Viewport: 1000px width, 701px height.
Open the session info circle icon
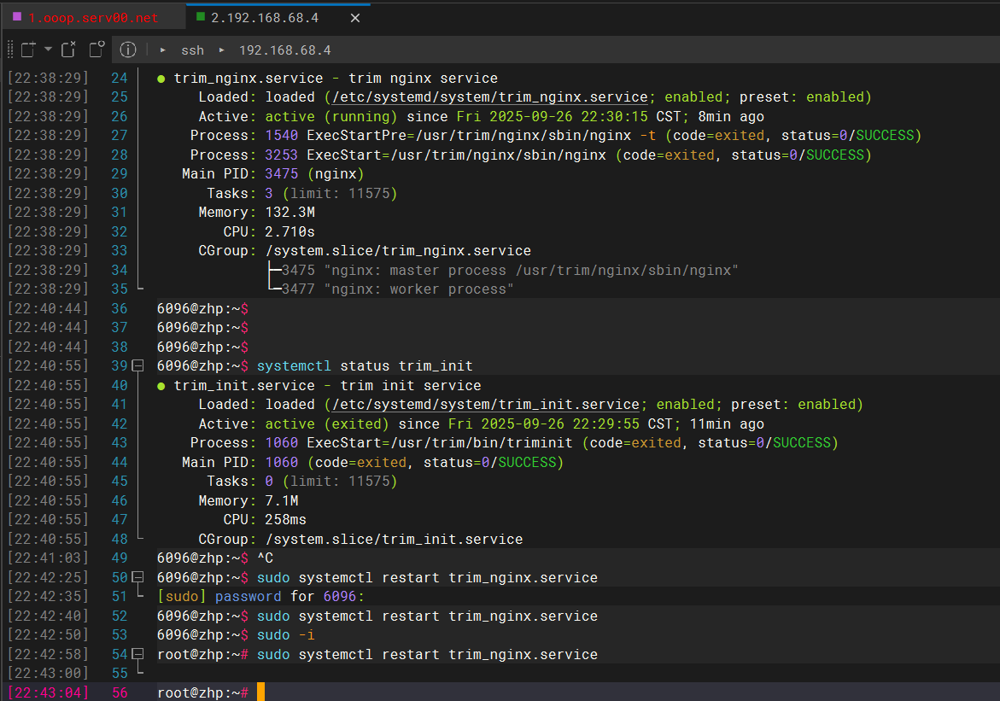(128, 50)
